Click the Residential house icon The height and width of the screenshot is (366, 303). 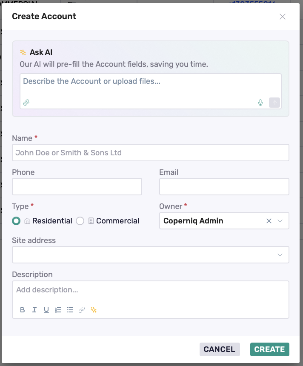(x=27, y=221)
